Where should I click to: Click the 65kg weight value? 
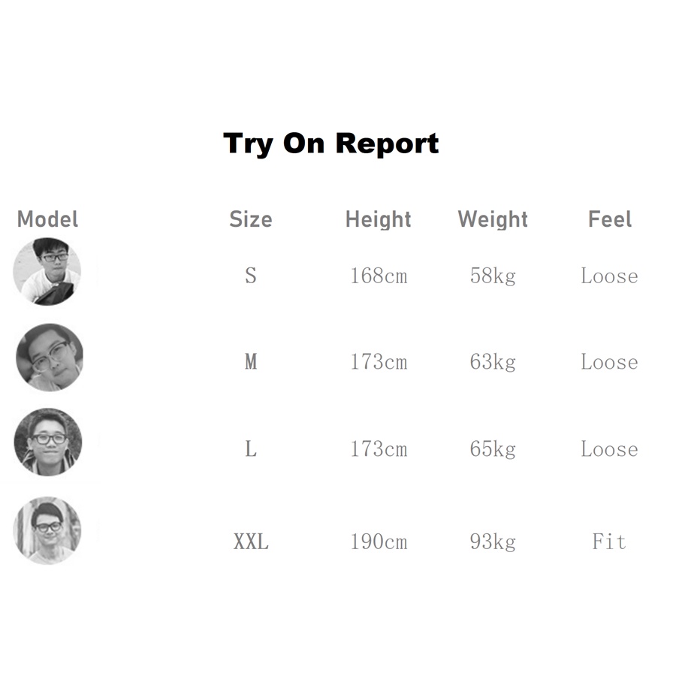point(493,449)
